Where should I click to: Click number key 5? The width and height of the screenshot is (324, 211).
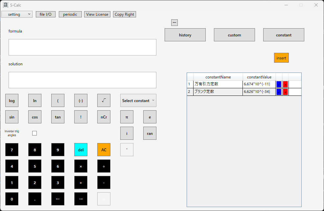point(35,166)
